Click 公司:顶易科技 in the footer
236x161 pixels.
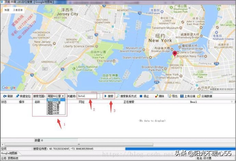10,158
